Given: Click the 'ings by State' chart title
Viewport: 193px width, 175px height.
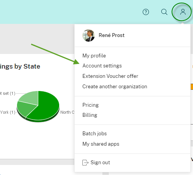Looking at the screenshot, I should click(x=20, y=67).
